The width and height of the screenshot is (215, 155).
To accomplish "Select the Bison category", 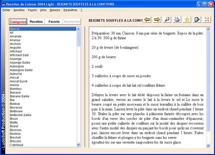I will [43, 119].
